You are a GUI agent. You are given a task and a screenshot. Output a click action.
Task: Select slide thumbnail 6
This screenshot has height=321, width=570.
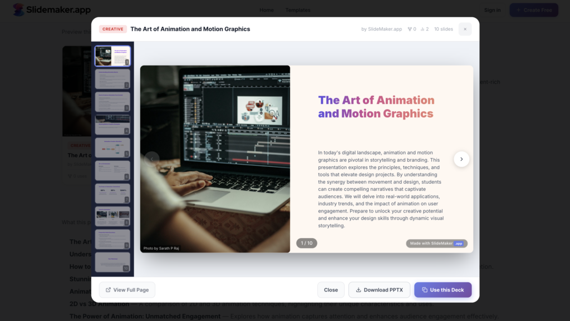point(112,170)
